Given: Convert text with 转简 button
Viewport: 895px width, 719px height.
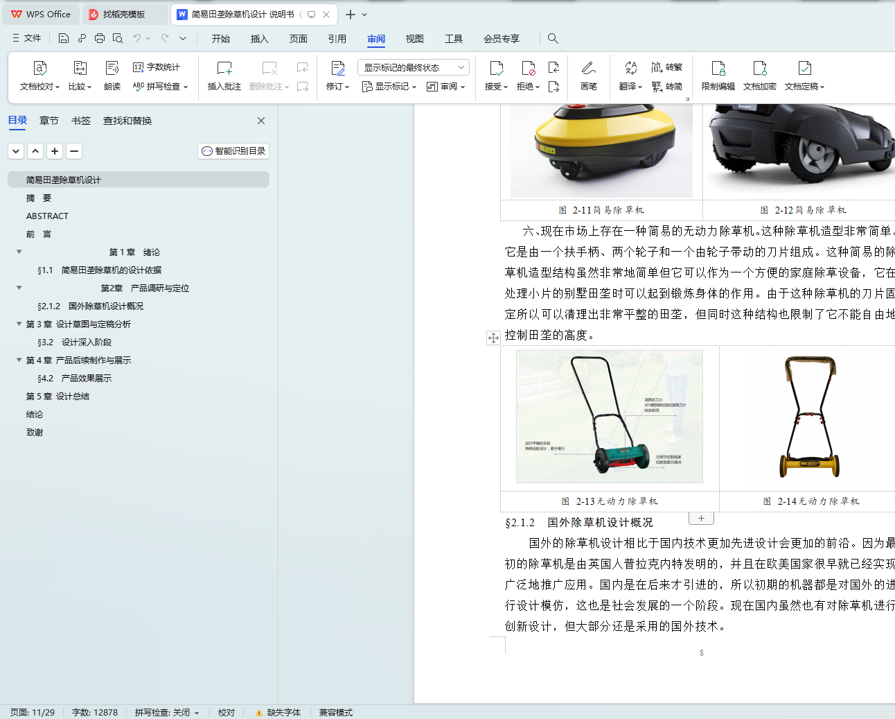Looking at the screenshot, I should point(667,87).
